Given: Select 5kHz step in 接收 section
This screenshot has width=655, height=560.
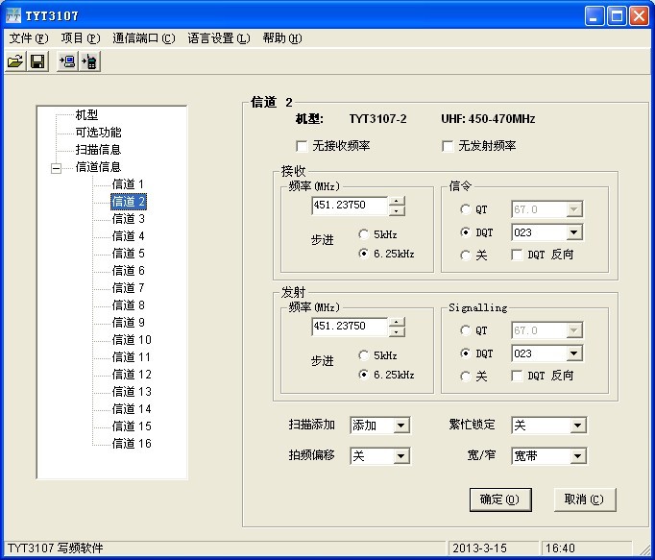Looking at the screenshot, I should (363, 234).
